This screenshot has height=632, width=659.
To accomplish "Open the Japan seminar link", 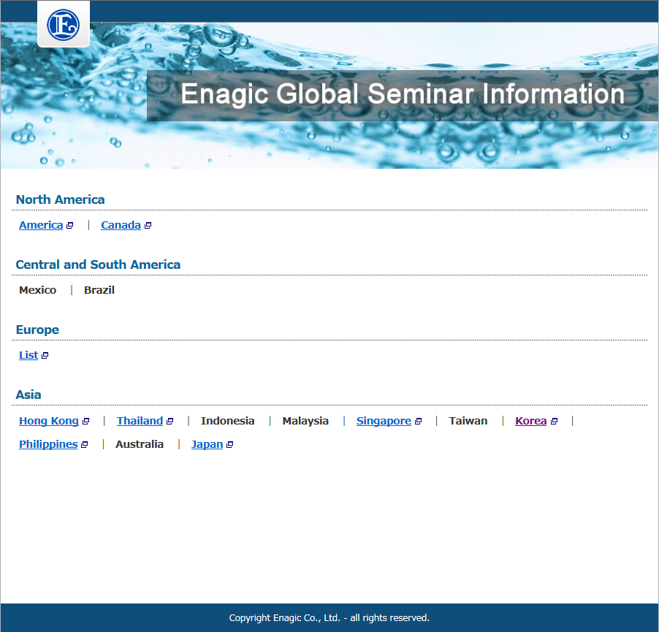I will [x=207, y=444].
